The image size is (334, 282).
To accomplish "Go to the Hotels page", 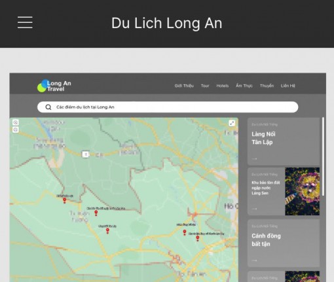I will point(223,86).
